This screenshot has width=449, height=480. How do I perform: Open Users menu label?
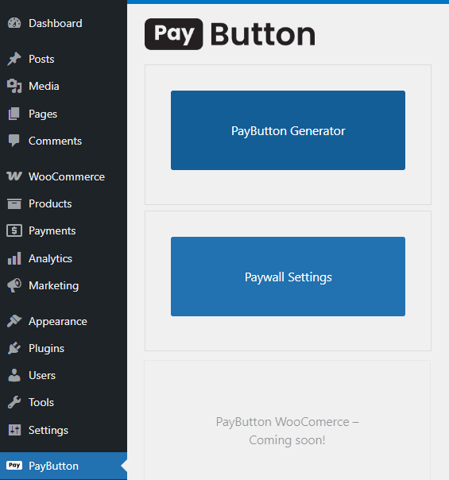coord(42,375)
